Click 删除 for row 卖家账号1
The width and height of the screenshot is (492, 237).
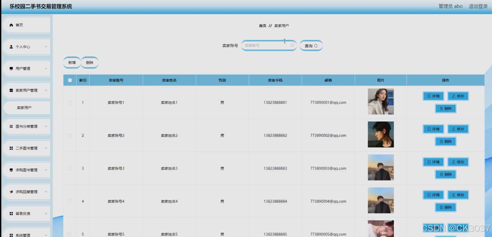pos(446,109)
